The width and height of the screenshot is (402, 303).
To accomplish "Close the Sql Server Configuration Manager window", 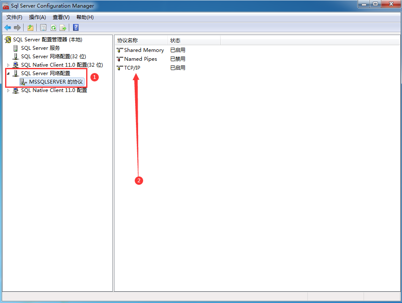I will (391, 4).
